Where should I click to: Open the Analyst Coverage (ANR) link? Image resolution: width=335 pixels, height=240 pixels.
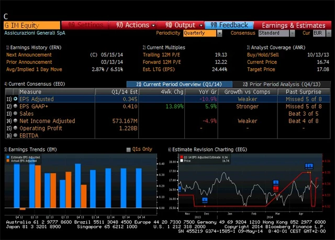click(x=269, y=47)
